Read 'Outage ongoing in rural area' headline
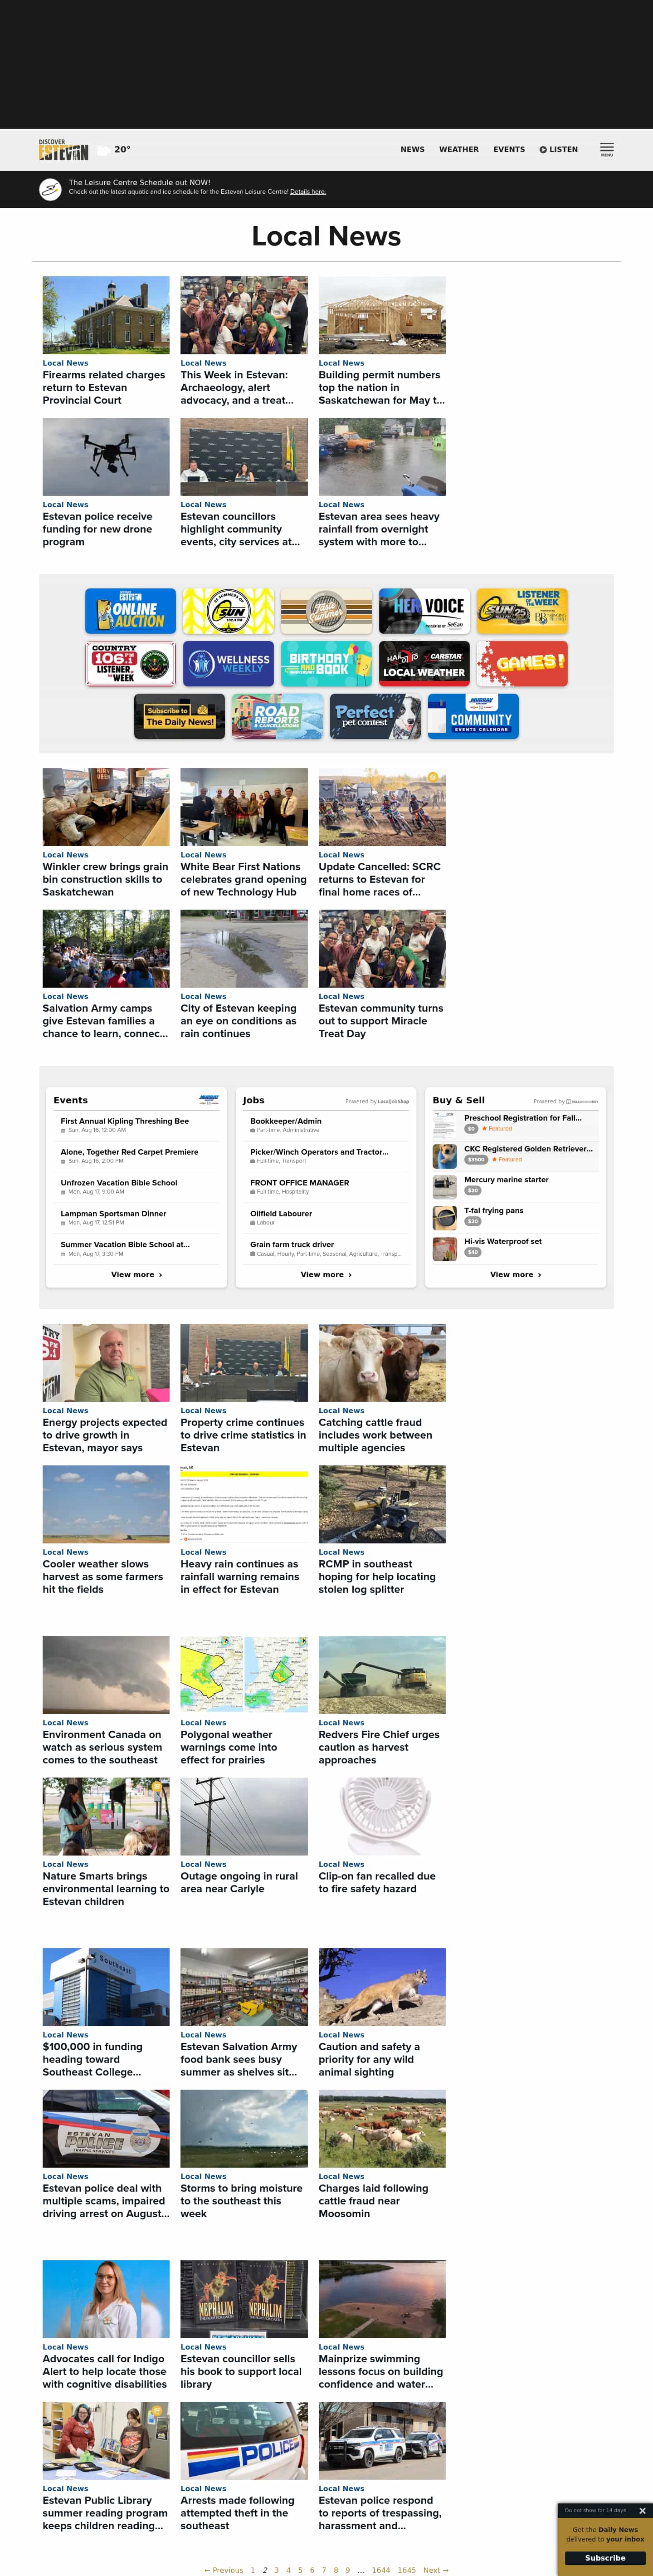This screenshot has width=653, height=2576. 239,1882
